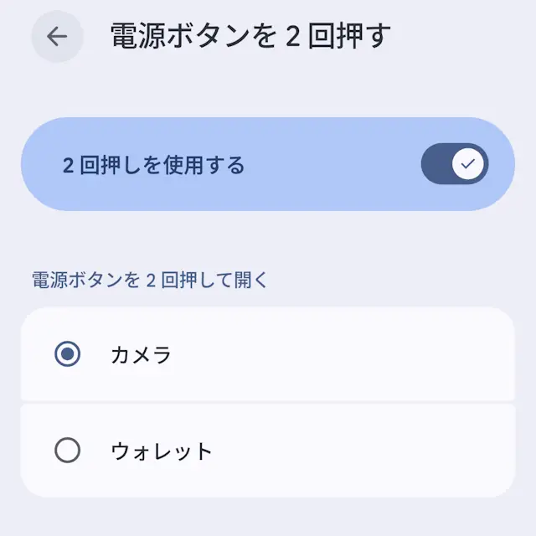Keep カメラ as the double-press app
536x536 pixels.
[x=268, y=354]
